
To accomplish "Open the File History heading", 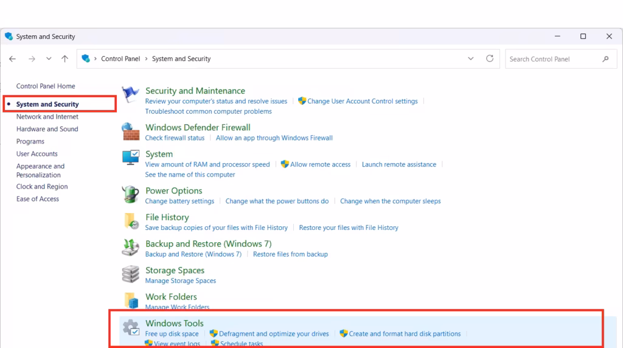I will (167, 217).
